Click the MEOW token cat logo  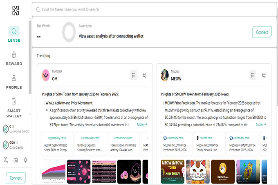[x=165, y=75]
